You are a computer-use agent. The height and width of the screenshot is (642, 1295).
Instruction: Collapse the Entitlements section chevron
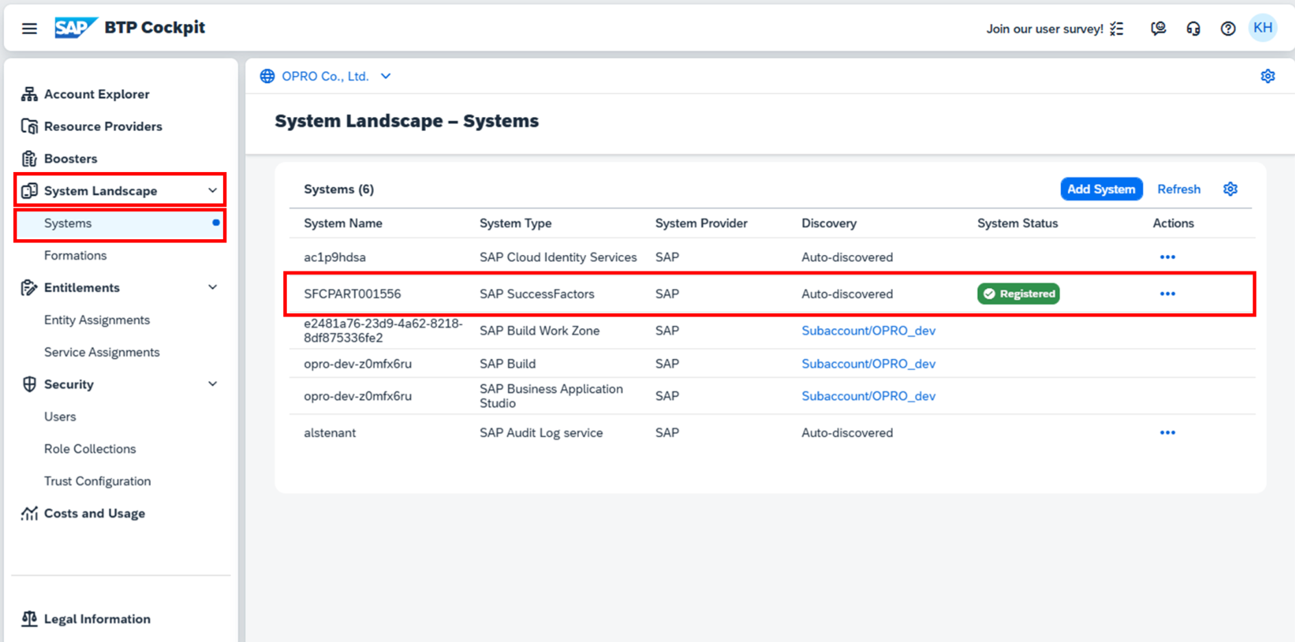[x=213, y=288]
